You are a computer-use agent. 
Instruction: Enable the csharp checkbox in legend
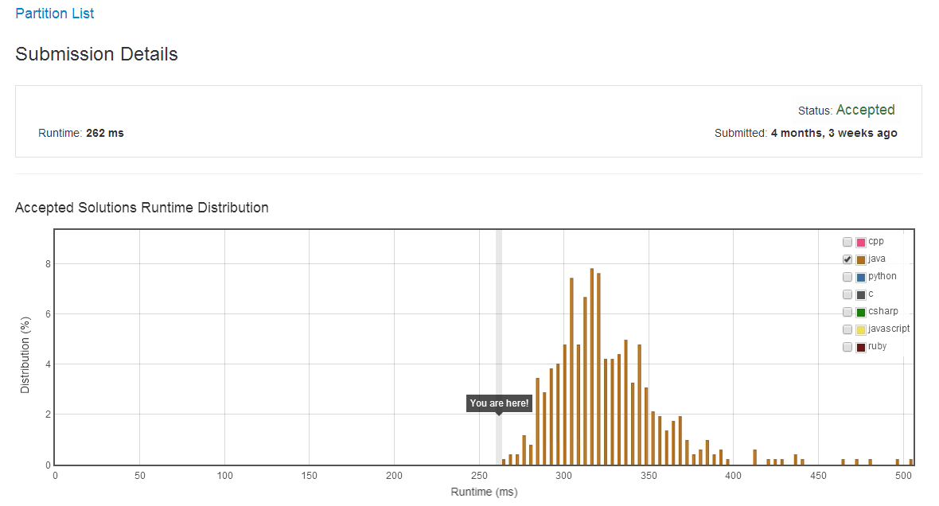point(847,312)
